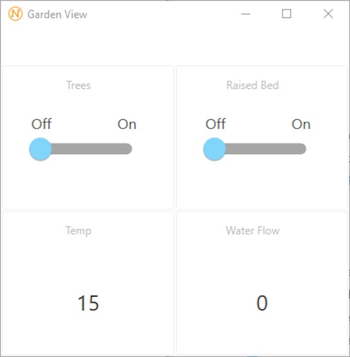Select Off label for Trees
The width and height of the screenshot is (350, 357).
(41, 124)
